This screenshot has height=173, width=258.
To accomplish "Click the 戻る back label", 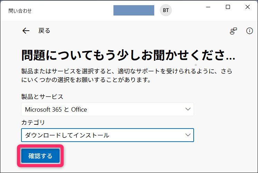I will click(44, 31).
